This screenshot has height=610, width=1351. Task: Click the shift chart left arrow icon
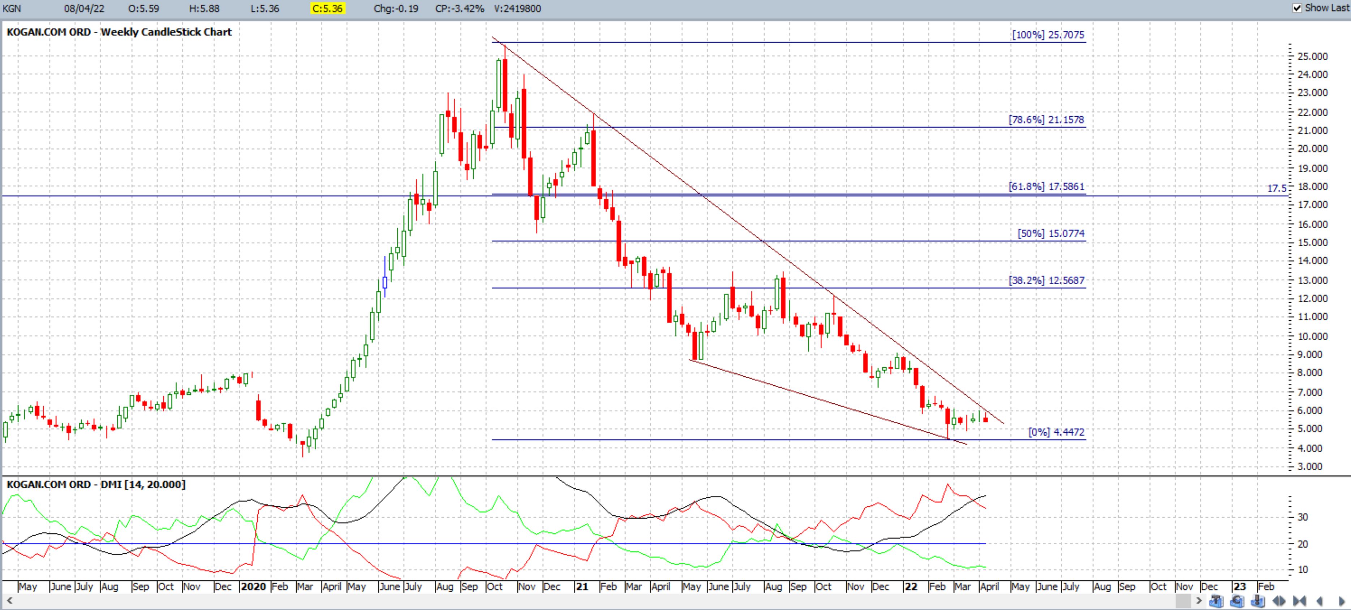(1320, 601)
